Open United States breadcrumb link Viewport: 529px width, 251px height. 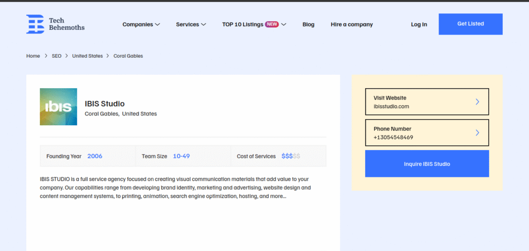click(x=87, y=56)
